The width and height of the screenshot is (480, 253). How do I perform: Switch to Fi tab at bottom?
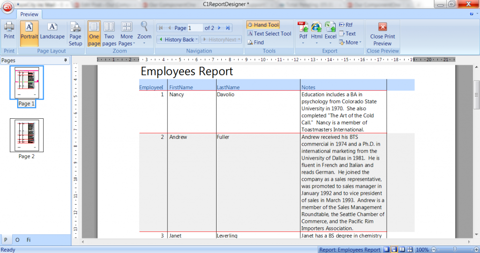pos(29,240)
